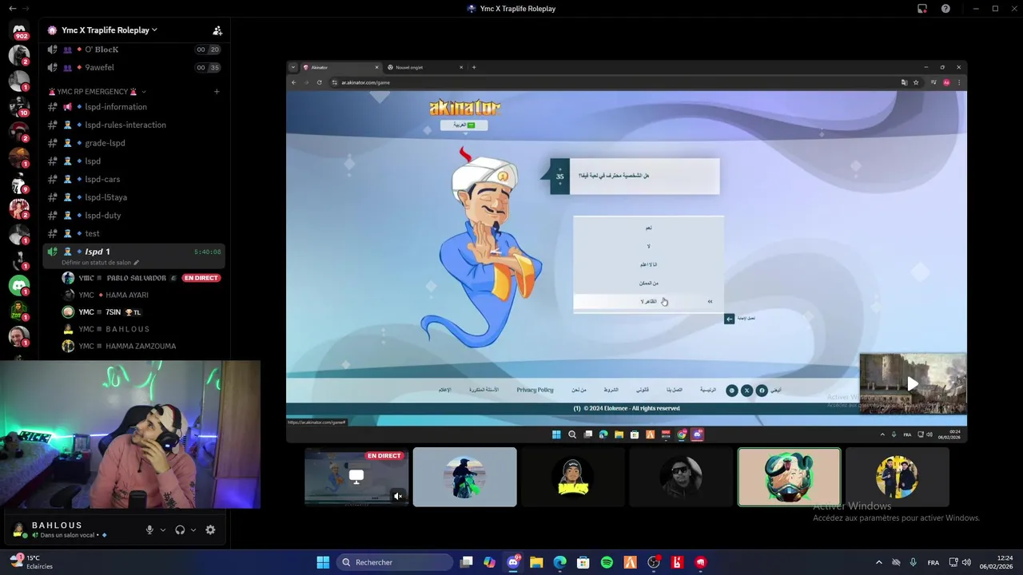Open Spotify from the Windows taskbar

(607, 562)
